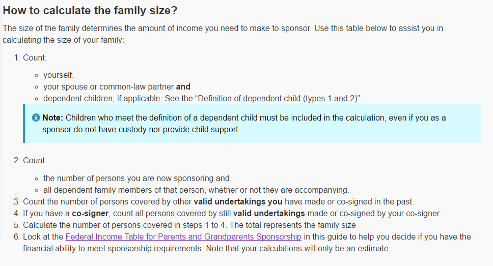
Task: Click the bold 'Note:' label in the callout
Action: [53, 117]
